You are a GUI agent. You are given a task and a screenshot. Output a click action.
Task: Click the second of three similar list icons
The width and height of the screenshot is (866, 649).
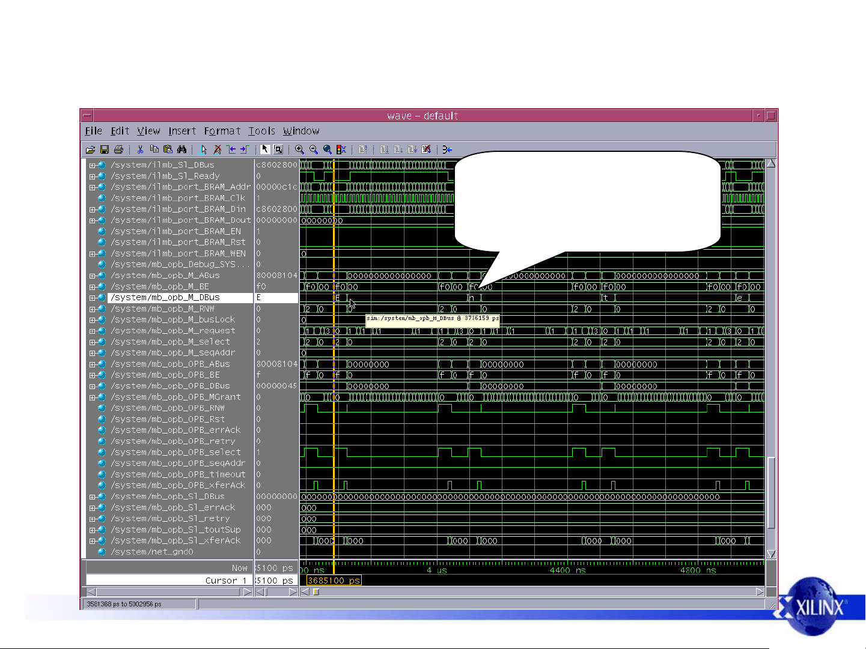tap(398, 149)
